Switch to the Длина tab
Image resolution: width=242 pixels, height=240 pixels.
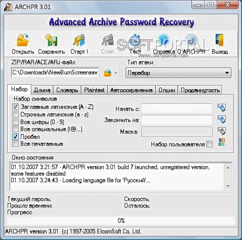[x=42, y=90]
